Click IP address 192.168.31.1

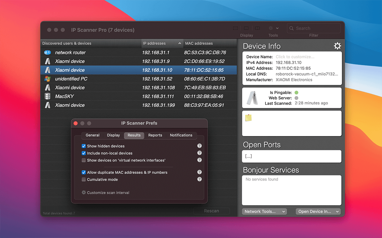(x=156, y=53)
